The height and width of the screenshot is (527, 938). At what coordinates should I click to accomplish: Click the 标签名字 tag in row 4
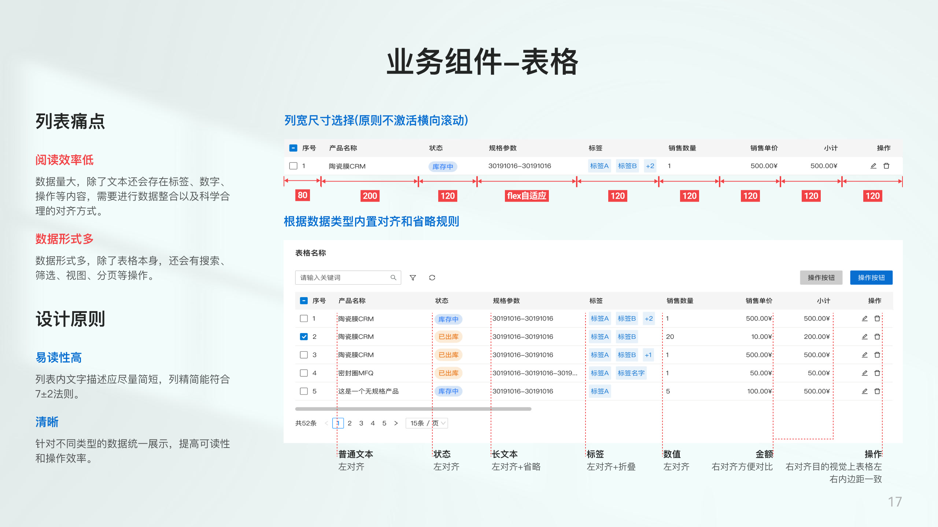click(x=631, y=373)
